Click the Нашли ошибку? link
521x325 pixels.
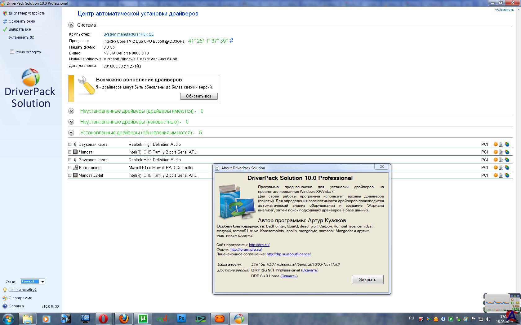click(x=22, y=290)
